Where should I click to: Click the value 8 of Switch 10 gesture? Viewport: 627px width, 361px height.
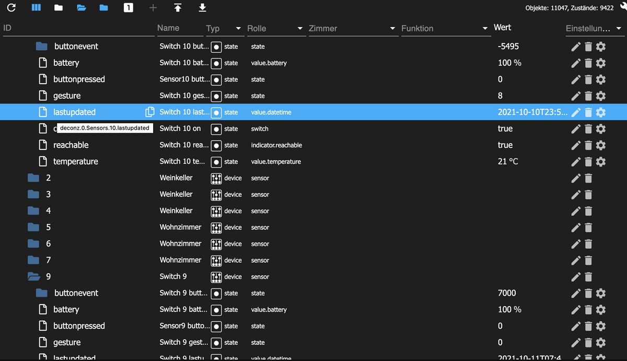(x=500, y=96)
